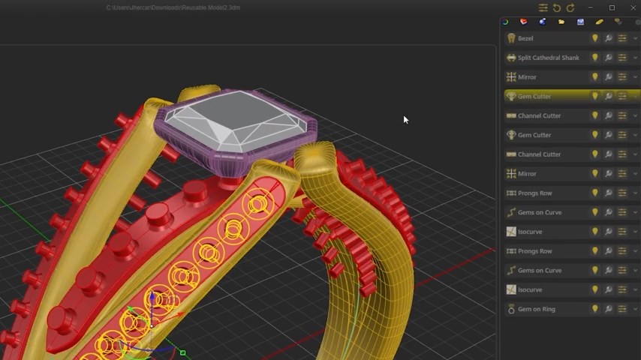
Task: Expand chevron on Isocurve row above Gem on Ring
Action: click(635, 290)
